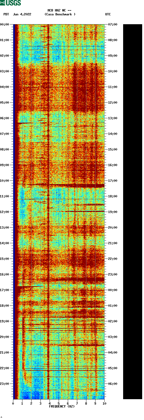
Task: Click the 7 Hz frequency tick label
Action: (77, 404)
